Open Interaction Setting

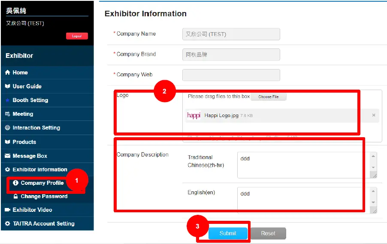pyautogui.click(x=47, y=128)
